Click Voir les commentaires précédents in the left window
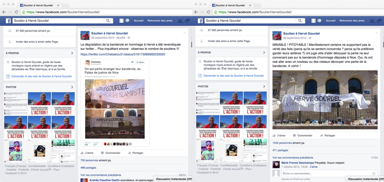The image size is (384, 182). coord(101,175)
